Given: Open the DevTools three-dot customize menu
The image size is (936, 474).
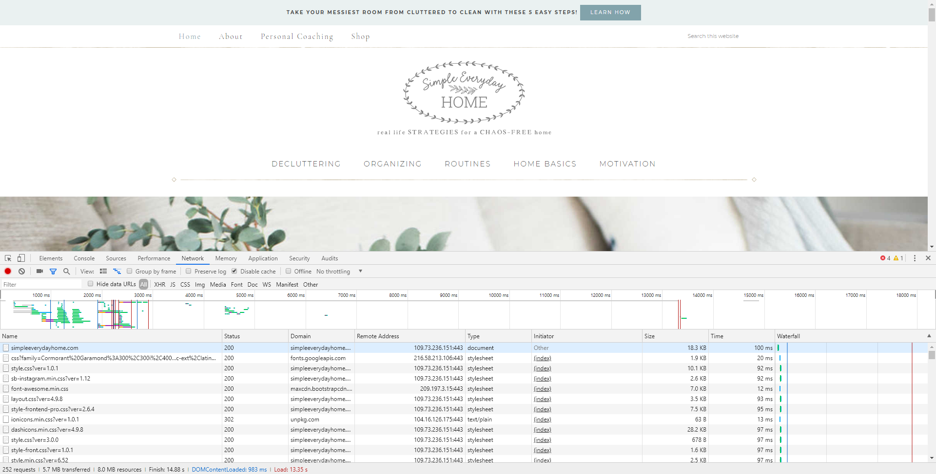Looking at the screenshot, I should tap(915, 258).
